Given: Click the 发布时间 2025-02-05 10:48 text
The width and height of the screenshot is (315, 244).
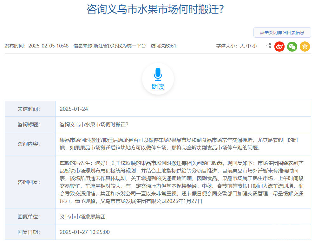Looking at the screenshot, I should pyautogui.click(x=36, y=46).
